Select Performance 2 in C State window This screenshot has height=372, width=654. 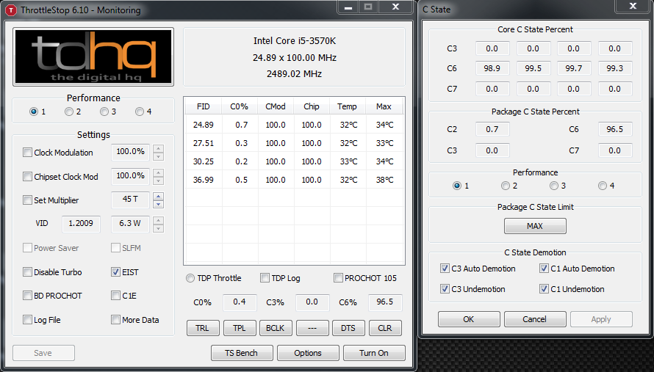tap(505, 186)
